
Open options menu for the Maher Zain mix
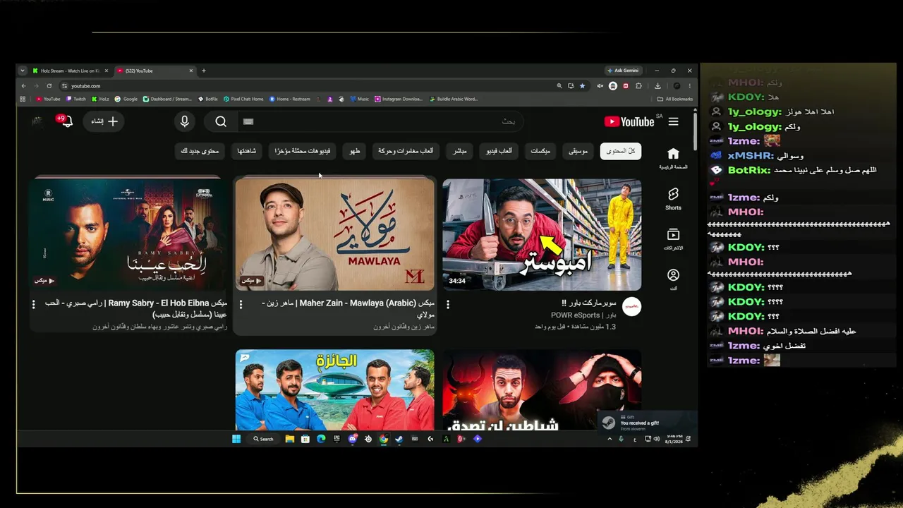click(241, 304)
